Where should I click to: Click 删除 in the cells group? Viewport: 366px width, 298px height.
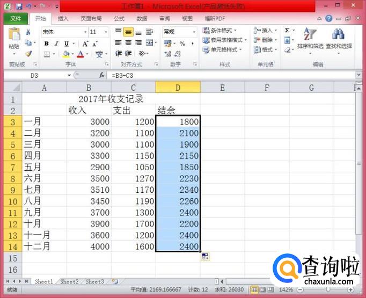pyautogui.click(x=265, y=40)
